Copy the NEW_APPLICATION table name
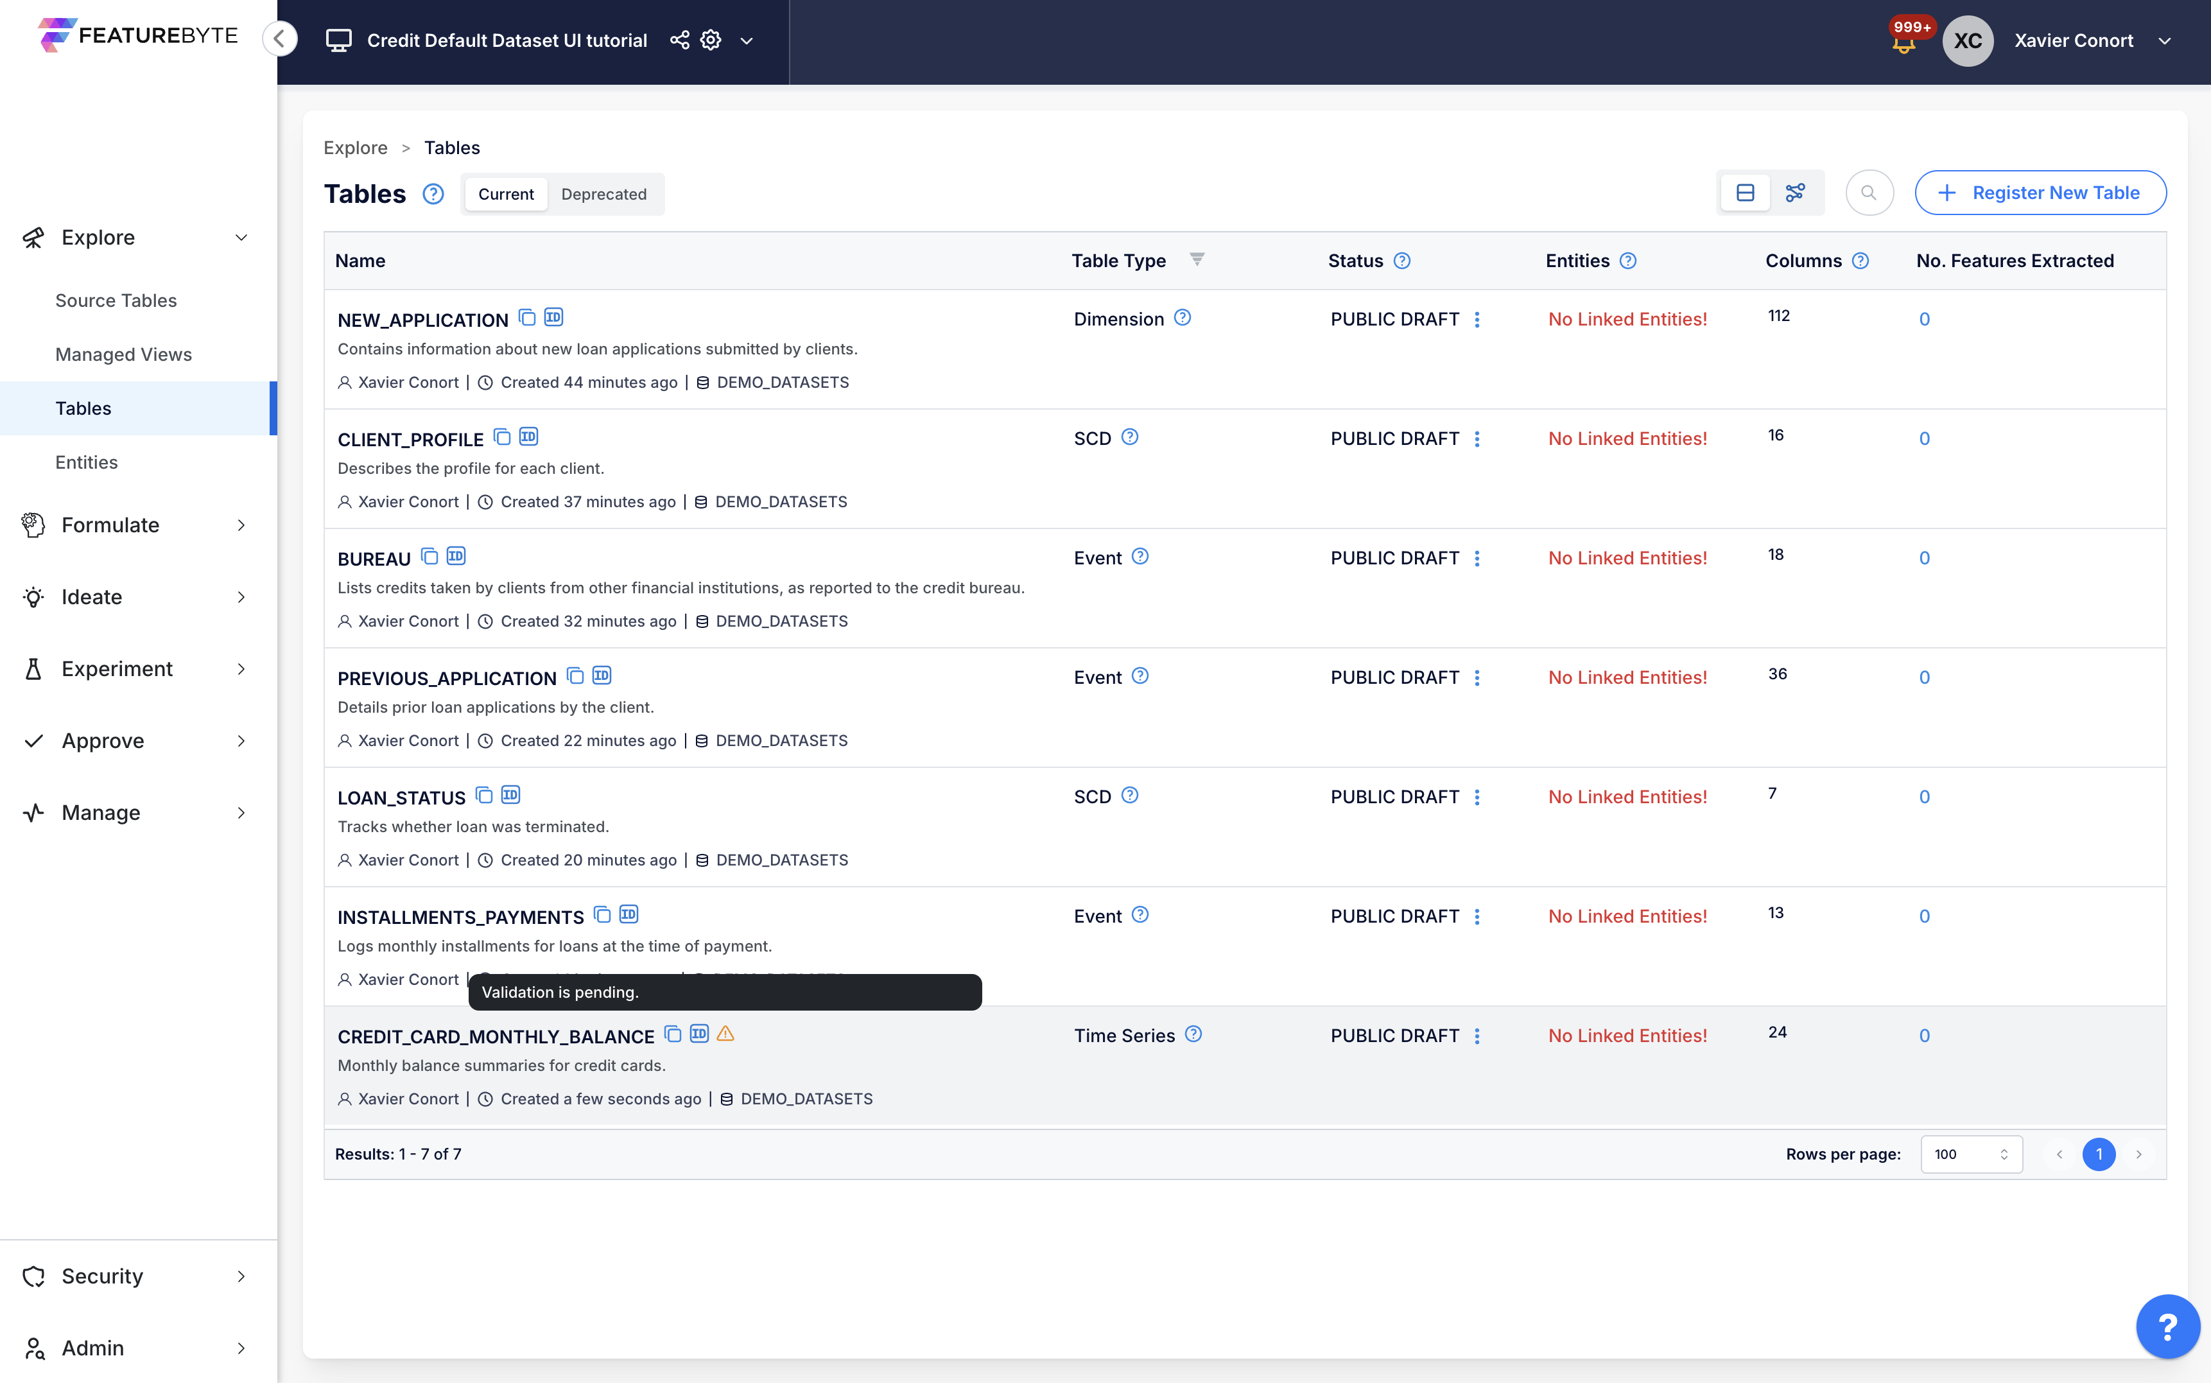Viewport: 2211px width, 1383px height. tap(526, 317)
